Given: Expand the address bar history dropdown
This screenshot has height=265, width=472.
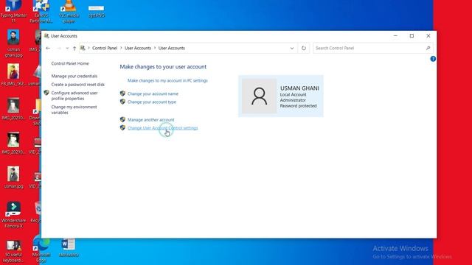Looking at the screenshot, I should click(x=292, y=48).
